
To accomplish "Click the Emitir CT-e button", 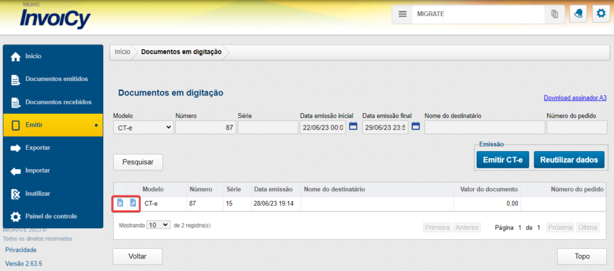I will (x=502, y=160).
